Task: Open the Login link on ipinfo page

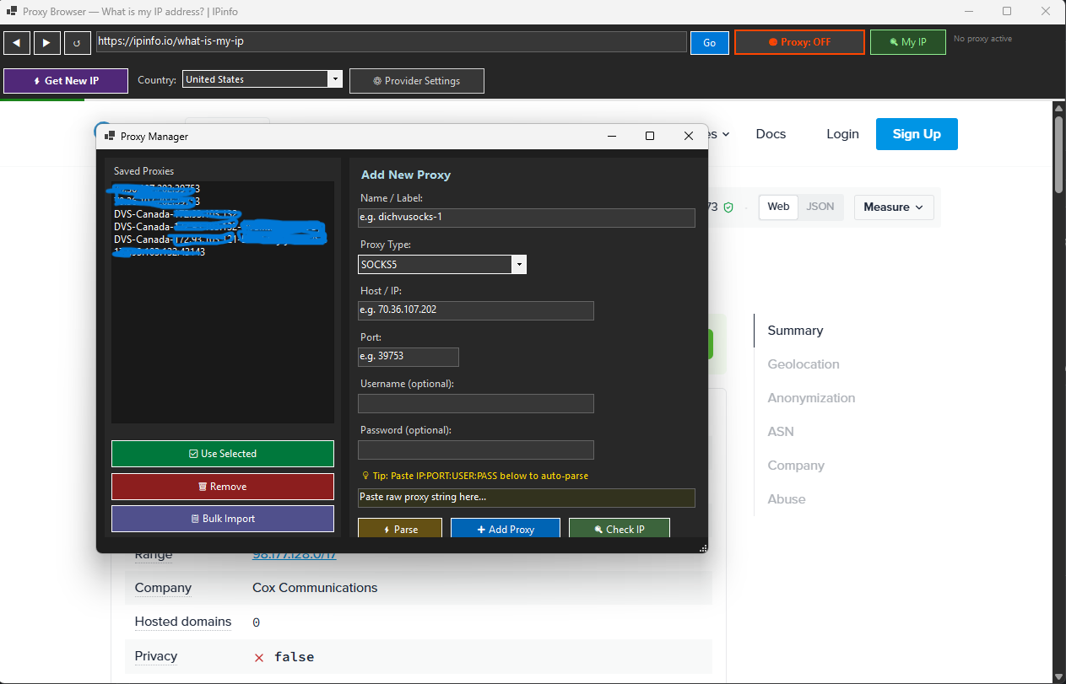Action: (842, 134)
